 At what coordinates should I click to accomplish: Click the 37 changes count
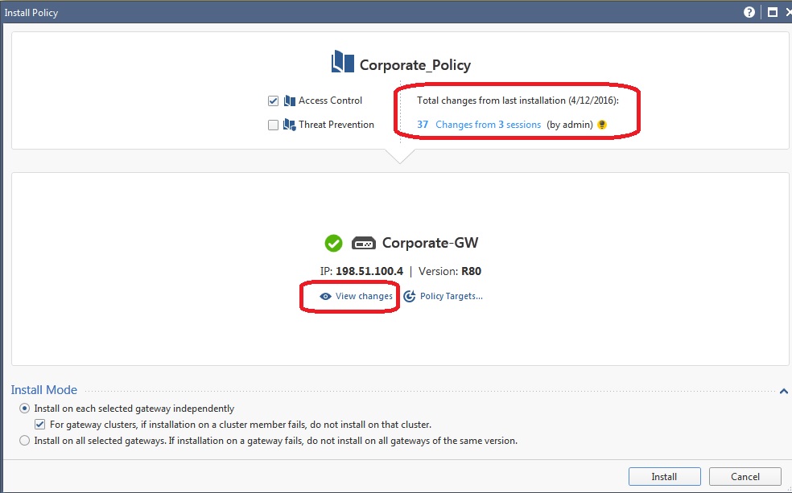coord(423,125)
